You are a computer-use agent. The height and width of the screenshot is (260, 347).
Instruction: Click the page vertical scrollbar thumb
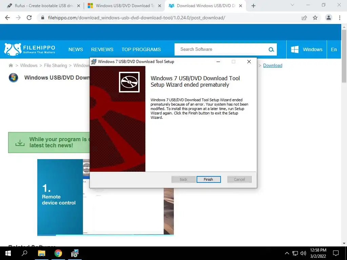(344, 56)
